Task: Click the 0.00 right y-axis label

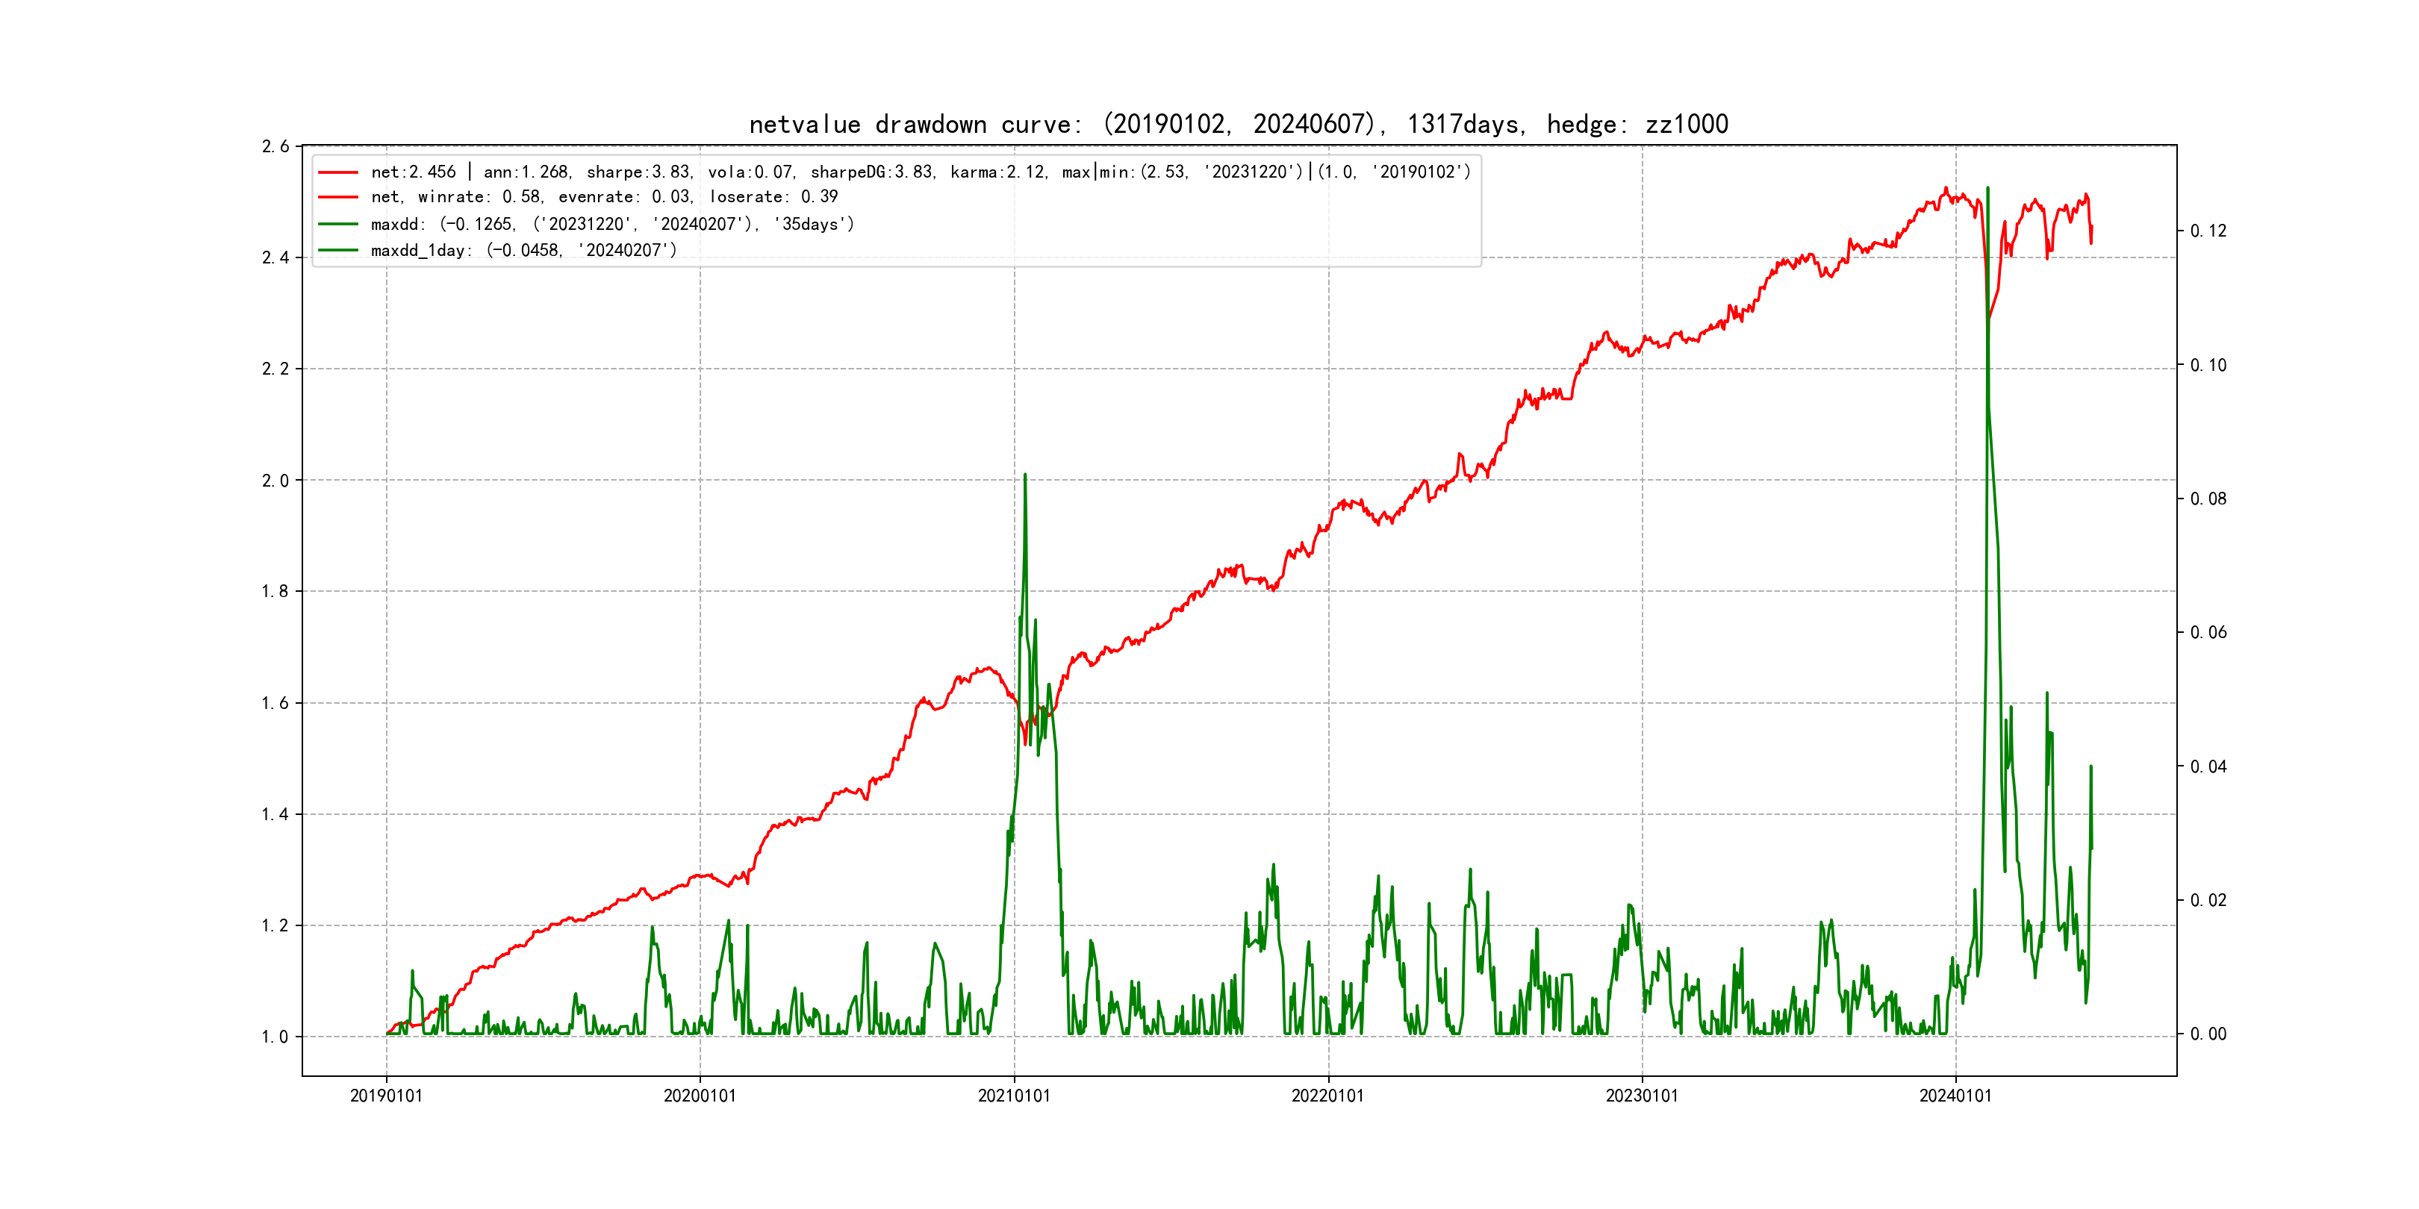Action: pyautogui.click(x=2208, y=1034)
